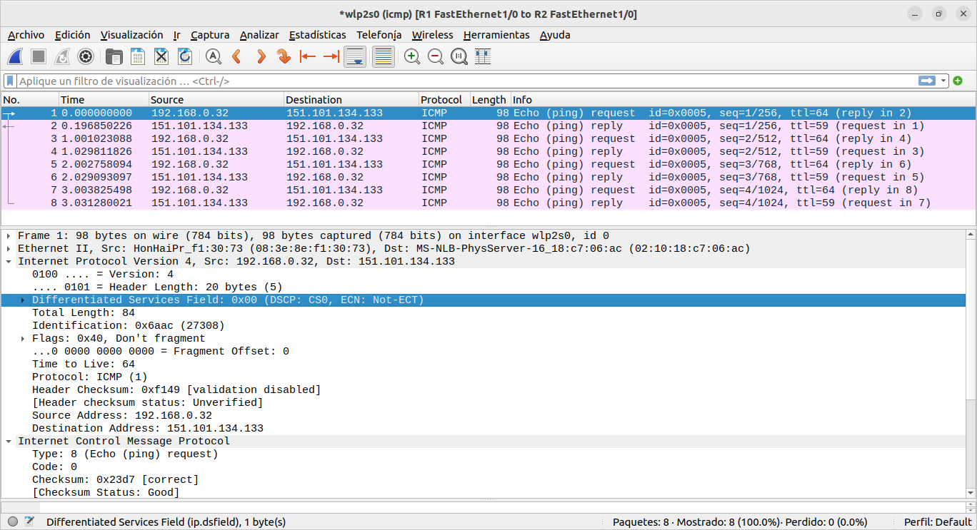The image size is (977, 530).
Task: Click the expert information status circle
Action: [13, 521]
